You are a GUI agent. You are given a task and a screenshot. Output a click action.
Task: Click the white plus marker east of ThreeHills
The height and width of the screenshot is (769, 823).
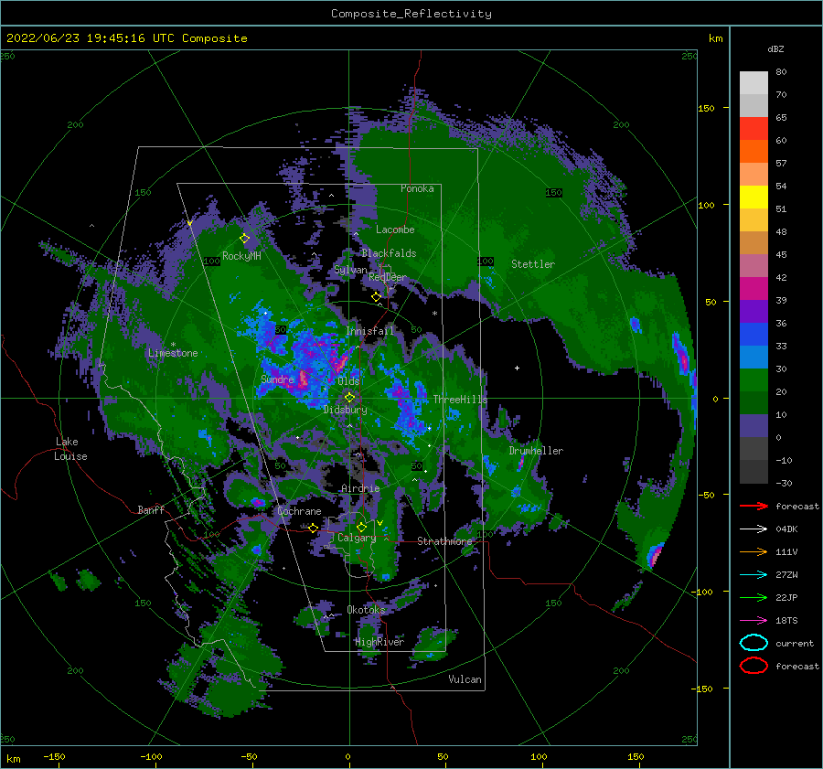click(517, 368)
